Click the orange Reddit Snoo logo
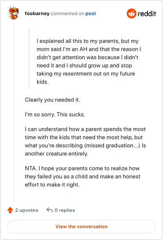Viewport: 163px width, 240px height. click(131, 13)
